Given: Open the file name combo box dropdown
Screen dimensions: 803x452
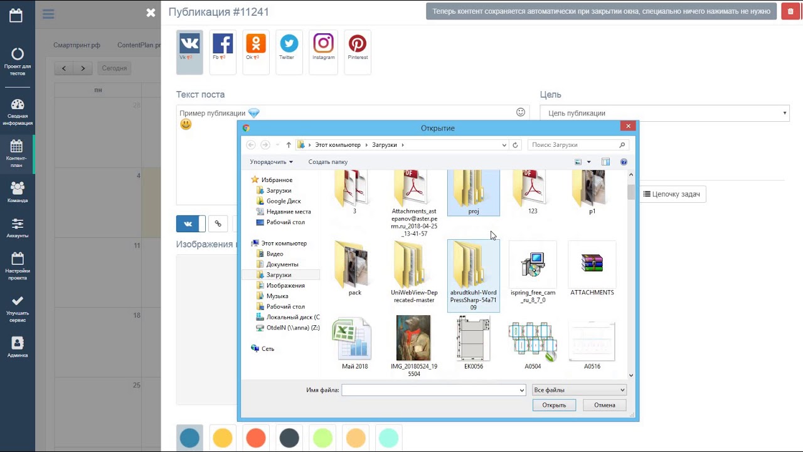Looking at the screenshot, I should [x=521, y=390].
